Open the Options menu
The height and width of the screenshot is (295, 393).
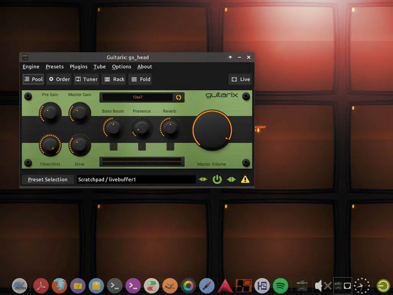coord(122,67)
